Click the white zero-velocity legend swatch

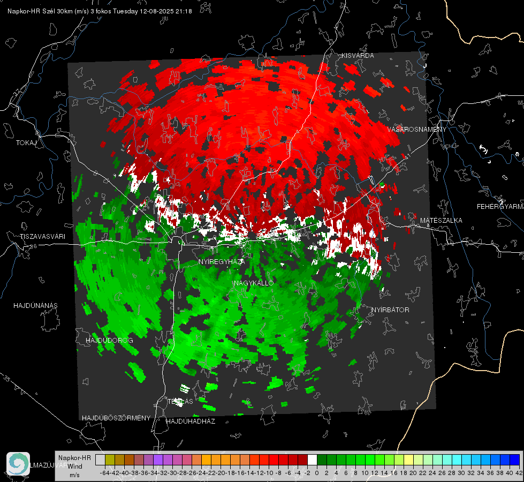coord(312,460)
